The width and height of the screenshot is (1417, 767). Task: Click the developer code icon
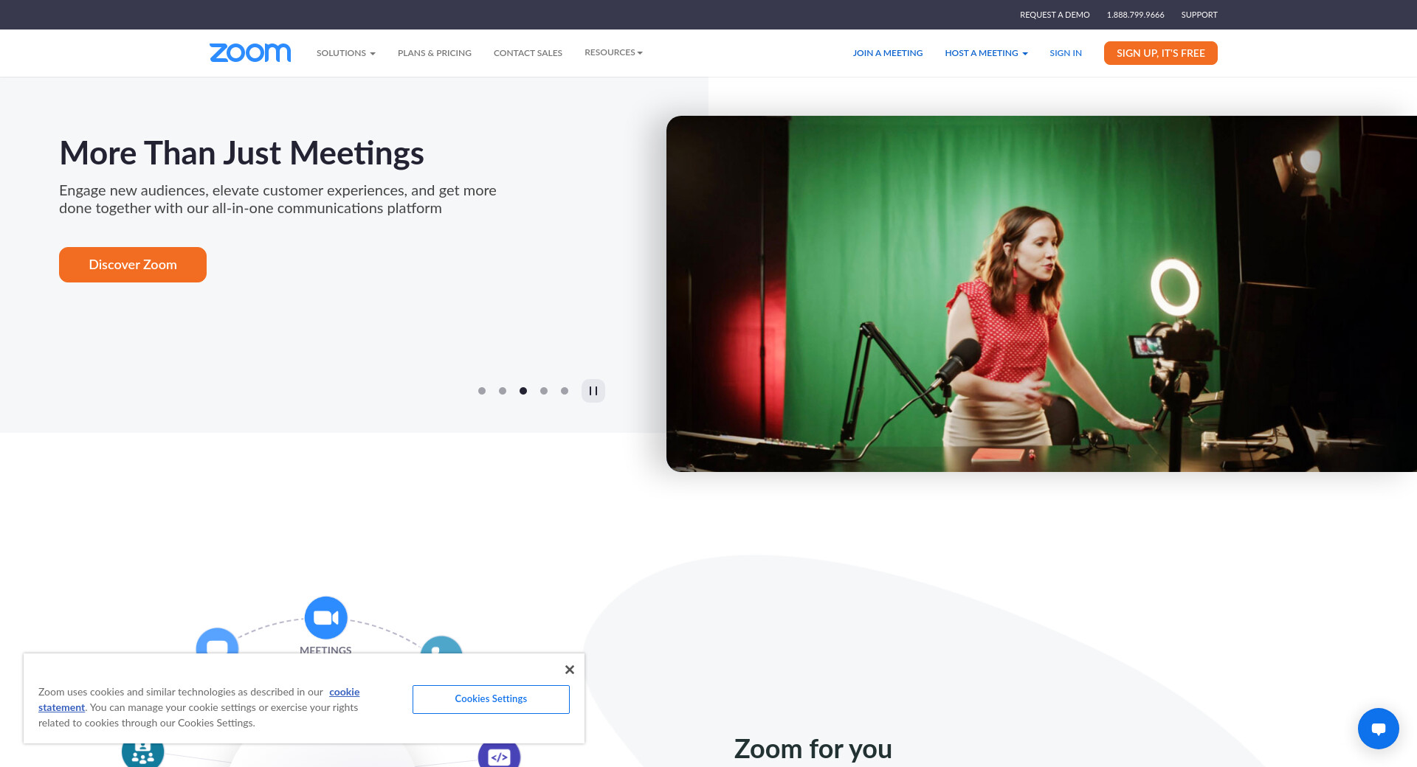click(x=500, y=755)
